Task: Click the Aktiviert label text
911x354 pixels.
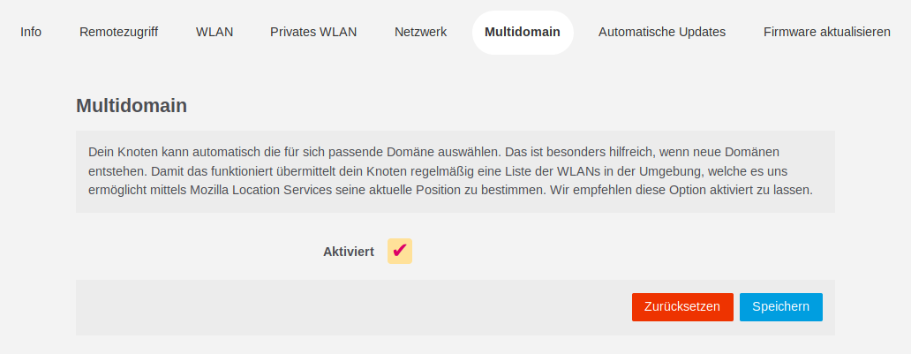Action: (348, 252)
